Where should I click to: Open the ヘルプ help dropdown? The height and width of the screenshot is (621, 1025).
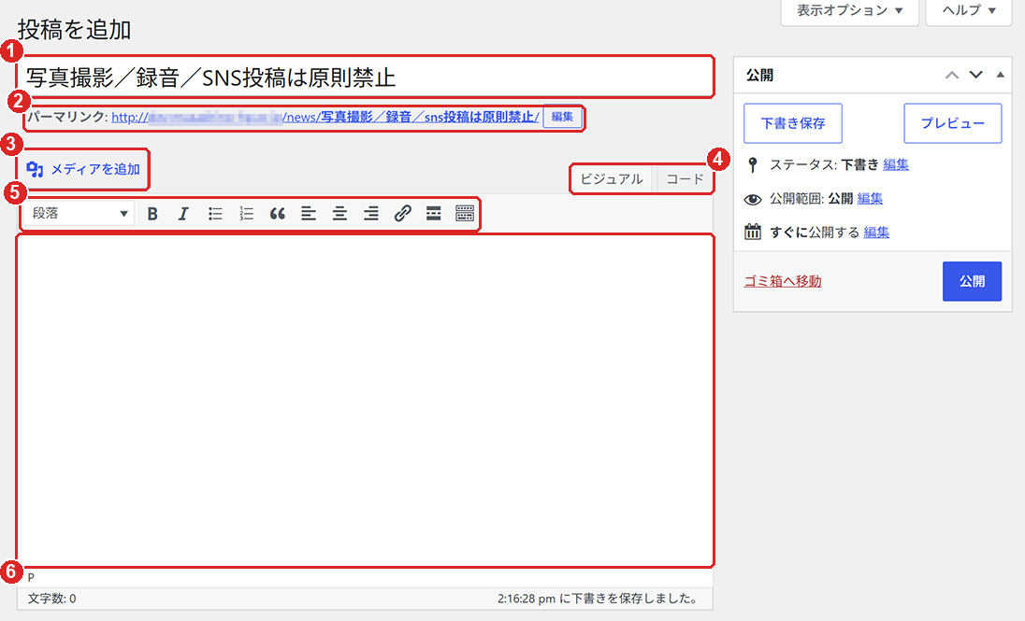969,11
